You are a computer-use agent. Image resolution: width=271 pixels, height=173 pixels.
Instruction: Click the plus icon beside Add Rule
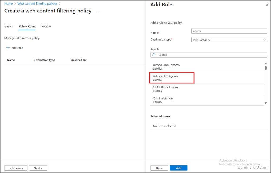pyautogui.click(x=8, y=48)
